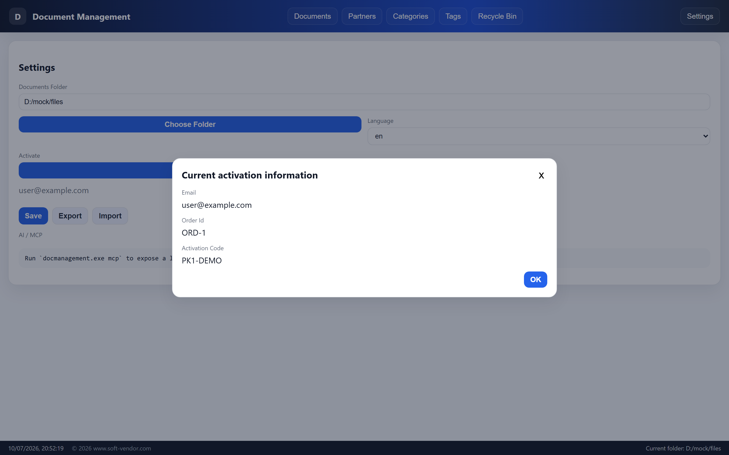Switch to the Categories tab
The image size is (729, 455).
tap(410, 16)
